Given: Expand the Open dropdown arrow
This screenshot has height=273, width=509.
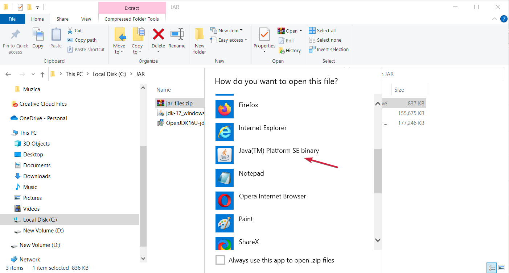Looking at the screenshot, I should (x=301, y=31).
